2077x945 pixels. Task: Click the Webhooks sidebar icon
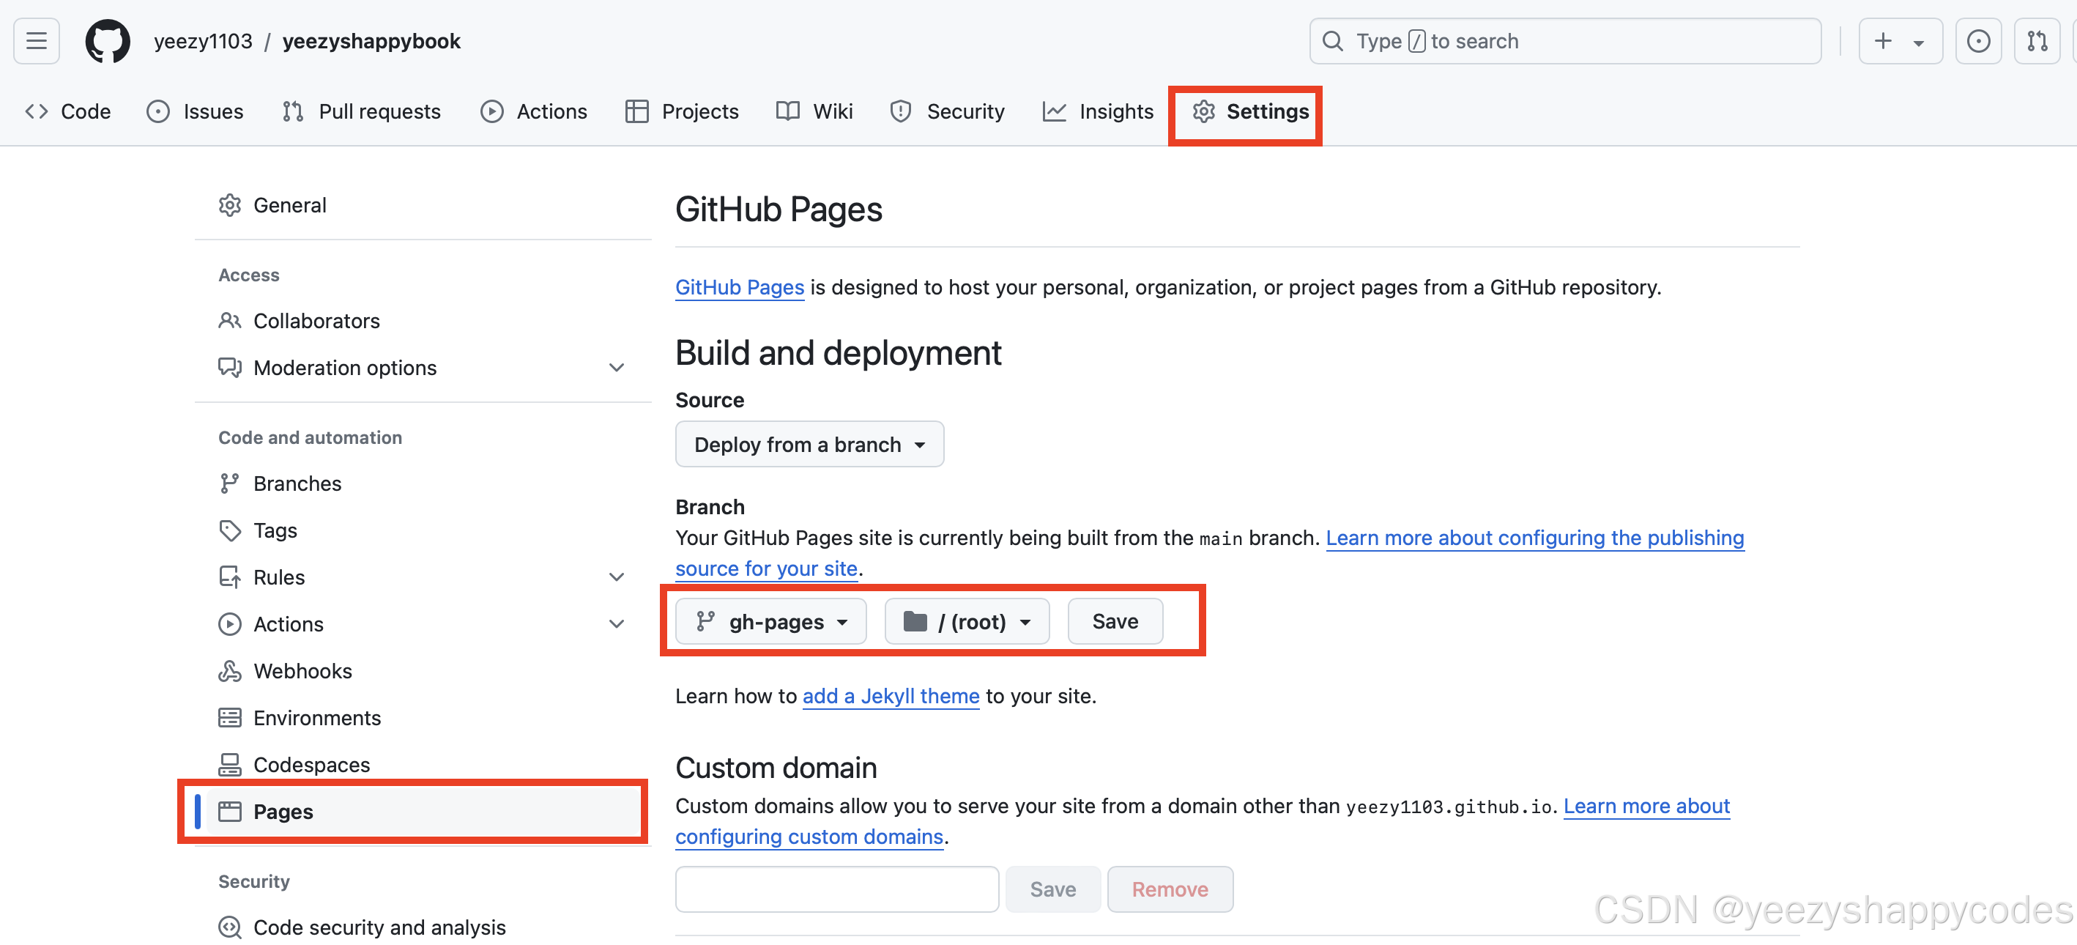click(230, 671)
